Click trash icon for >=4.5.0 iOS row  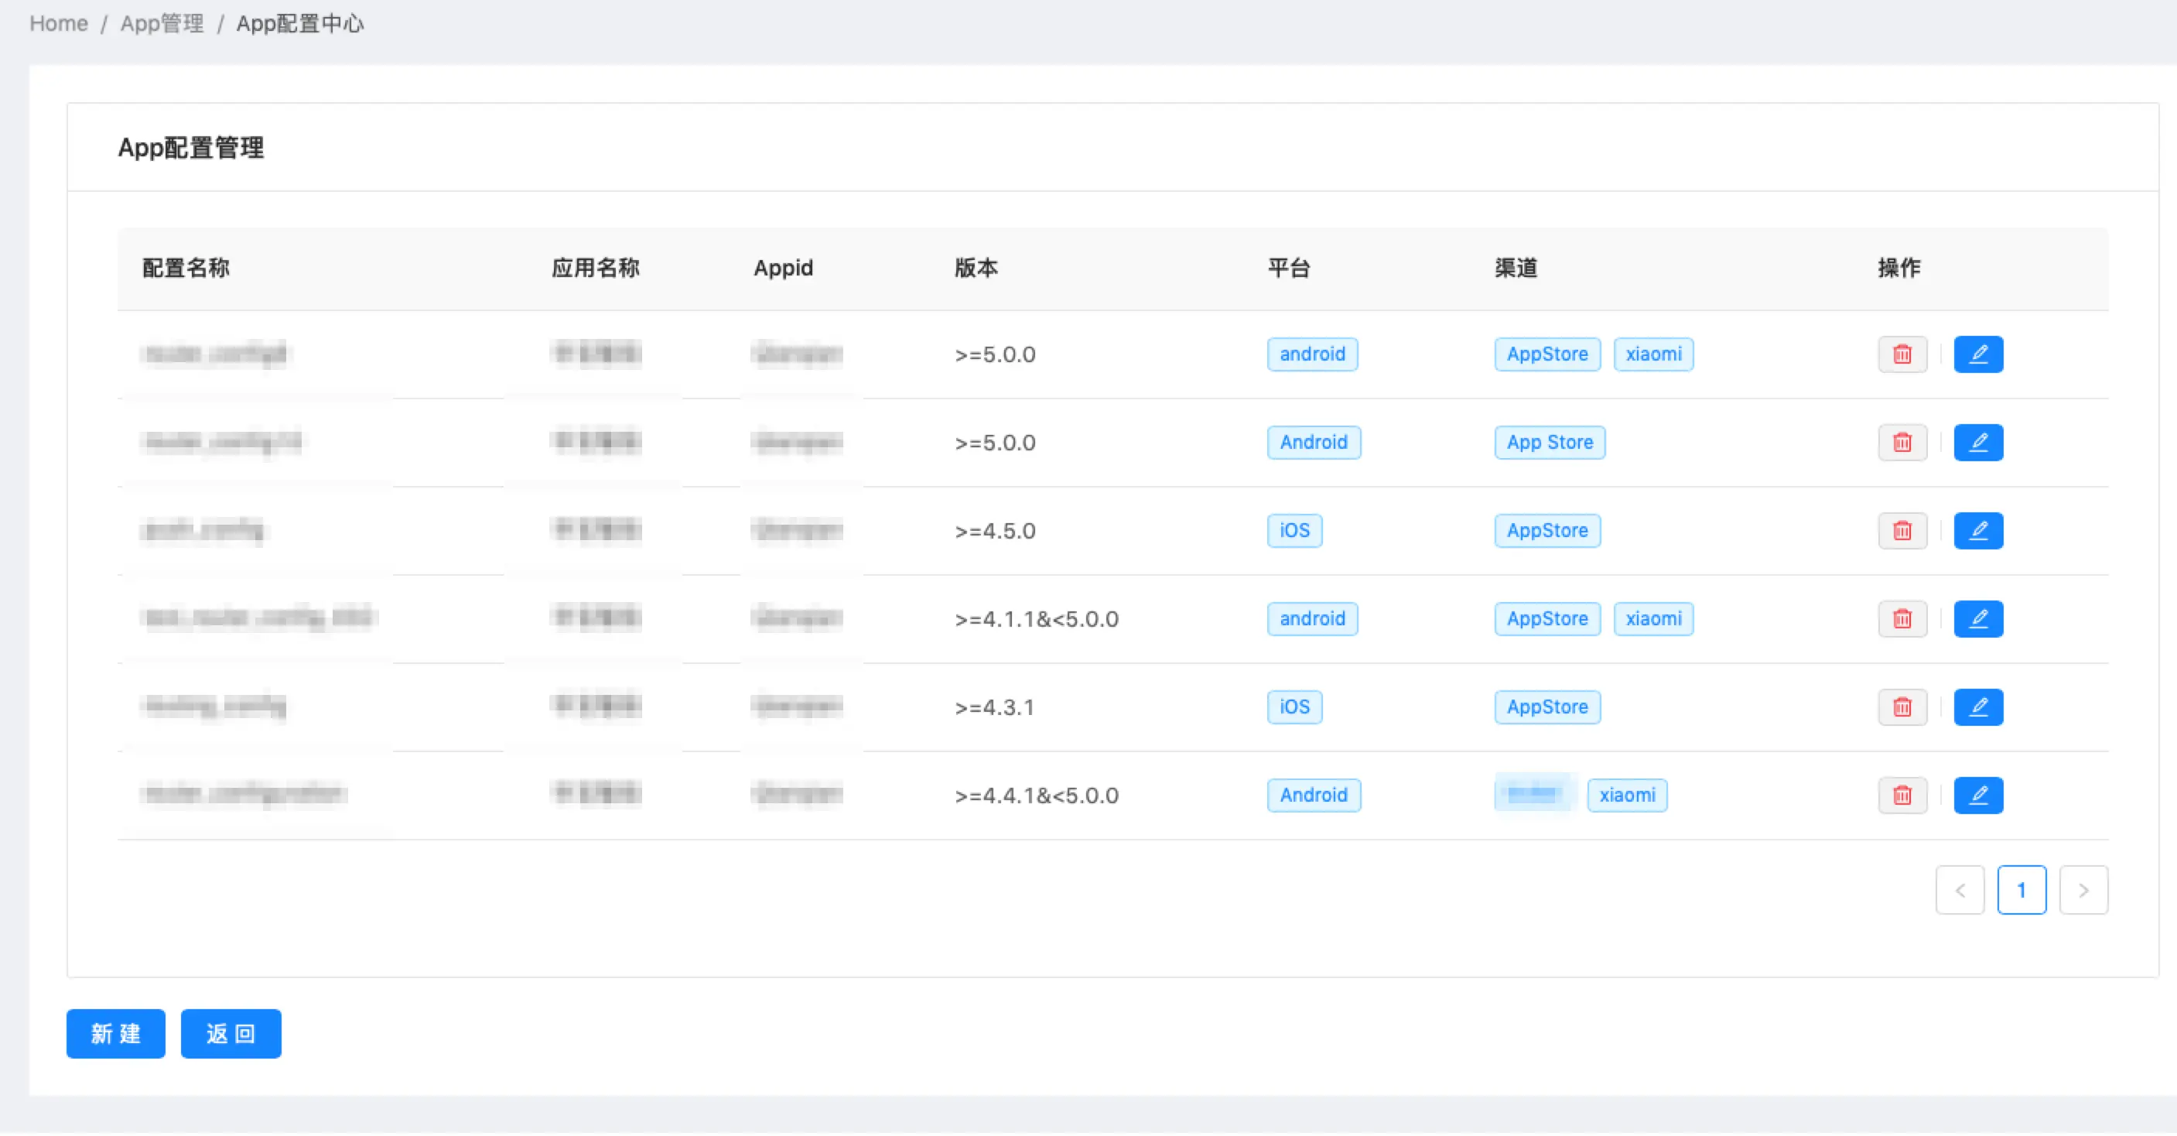click(x=1902, y=531)
